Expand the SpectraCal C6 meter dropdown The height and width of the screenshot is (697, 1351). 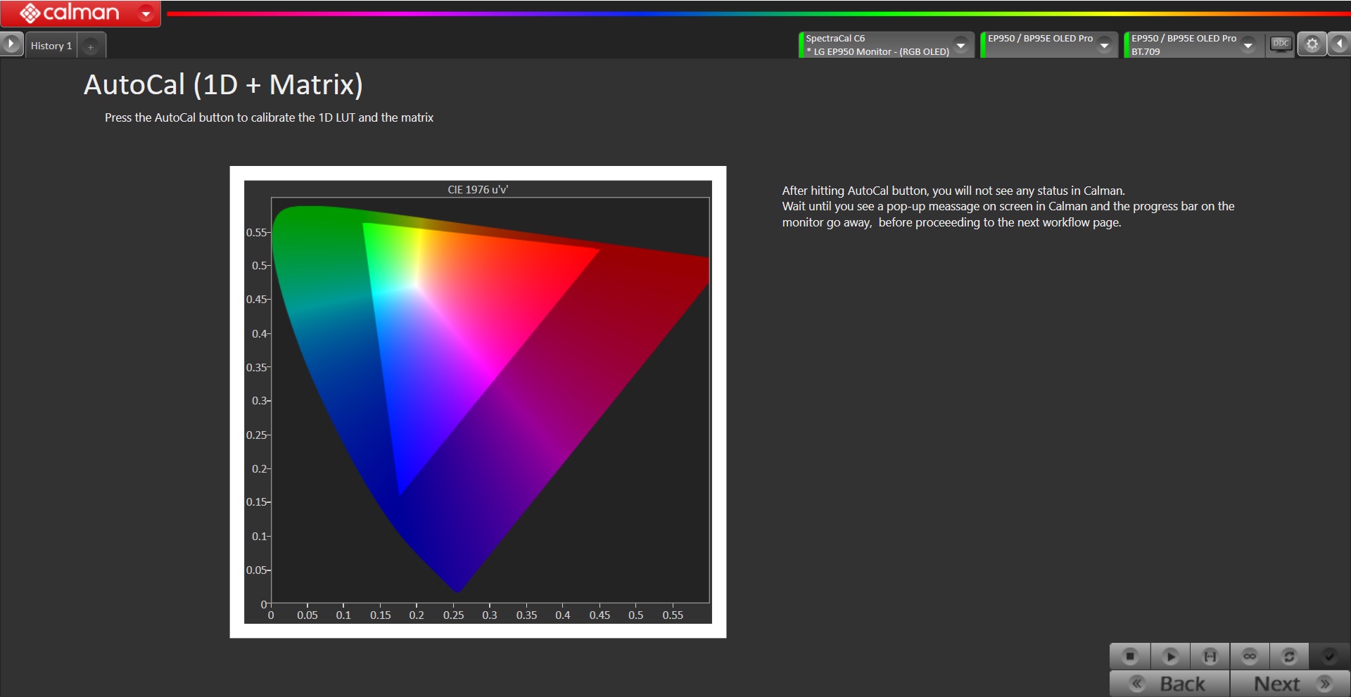point(960,45)
